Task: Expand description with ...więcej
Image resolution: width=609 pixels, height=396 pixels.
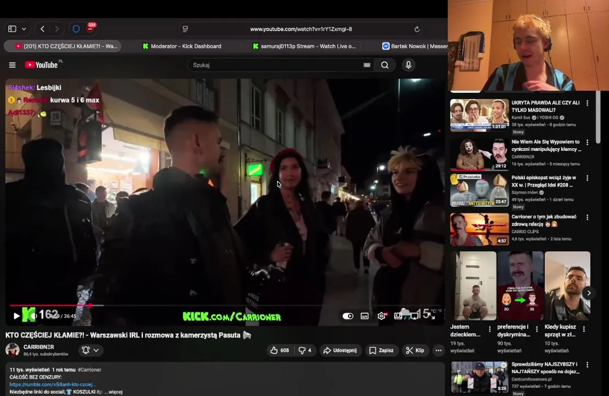Action: pos(113,392)
